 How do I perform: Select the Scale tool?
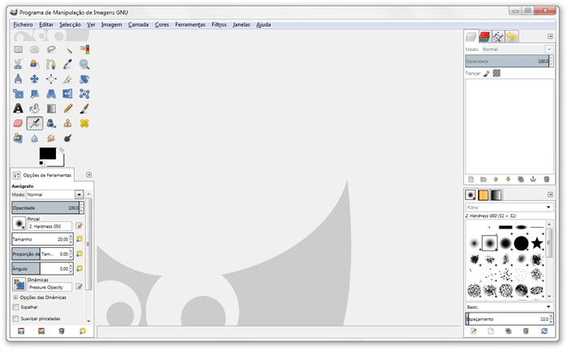coord(18,94)
